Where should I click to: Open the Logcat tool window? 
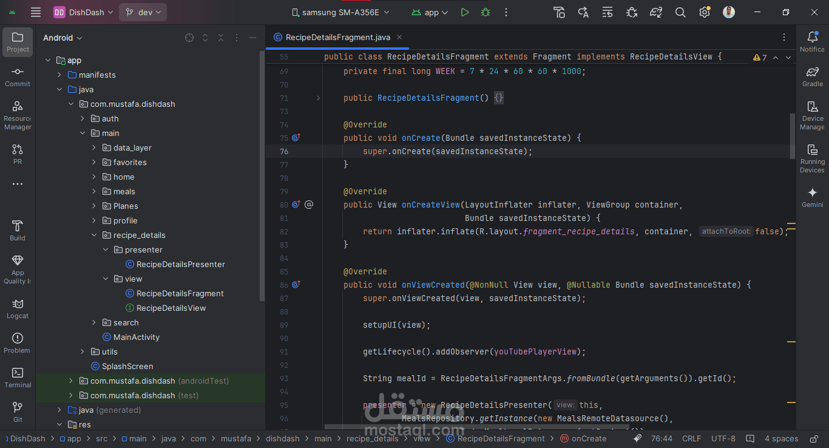(18, 308)
